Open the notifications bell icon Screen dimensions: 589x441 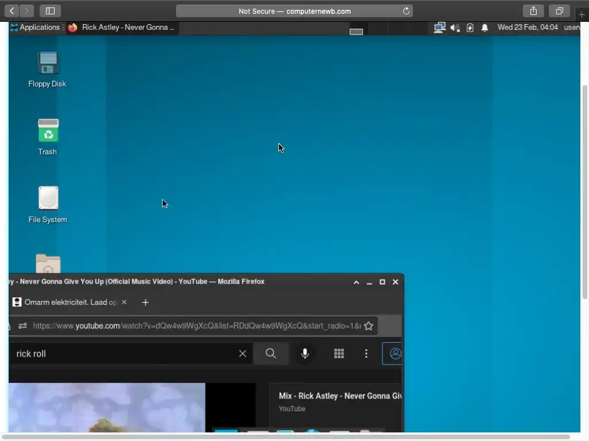[x=485, y=28]
